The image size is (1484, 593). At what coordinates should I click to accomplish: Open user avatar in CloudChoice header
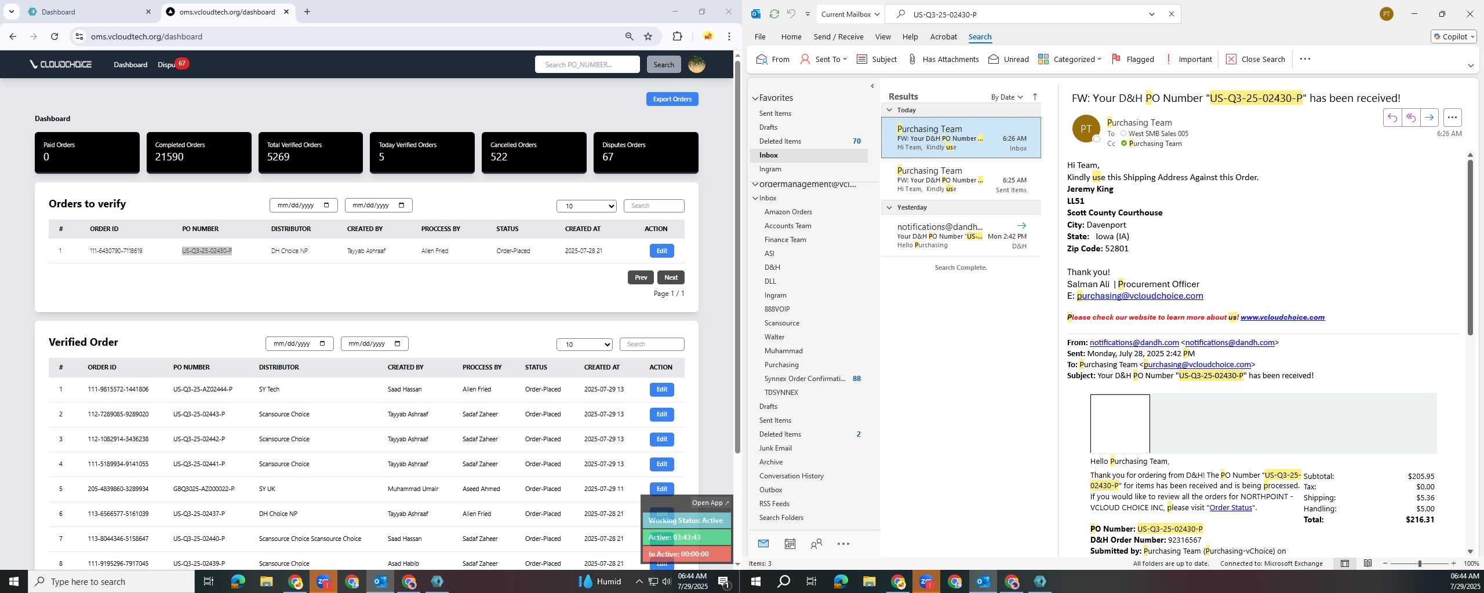[x=697, y=64]
